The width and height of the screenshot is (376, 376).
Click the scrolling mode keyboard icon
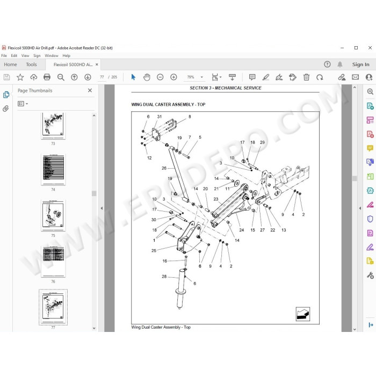click(x=232, y=77)
